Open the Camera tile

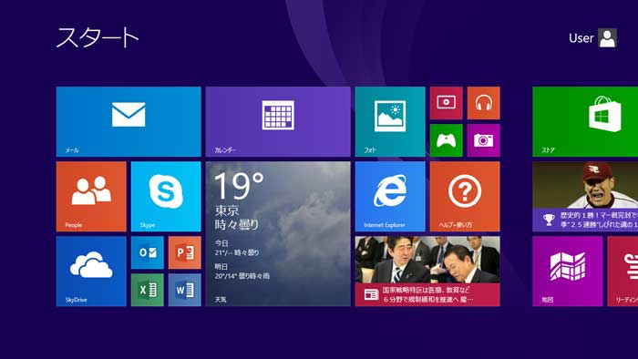pyautogui.click(x=483, y=140)
